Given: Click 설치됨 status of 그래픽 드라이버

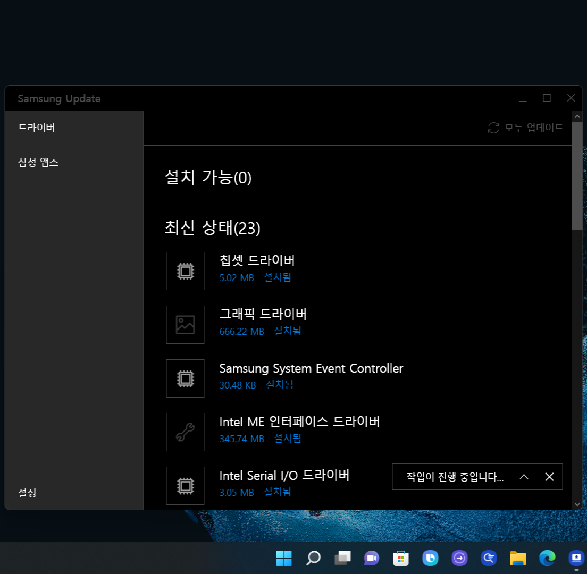Looking at the screenshot, I should (288, 331).
